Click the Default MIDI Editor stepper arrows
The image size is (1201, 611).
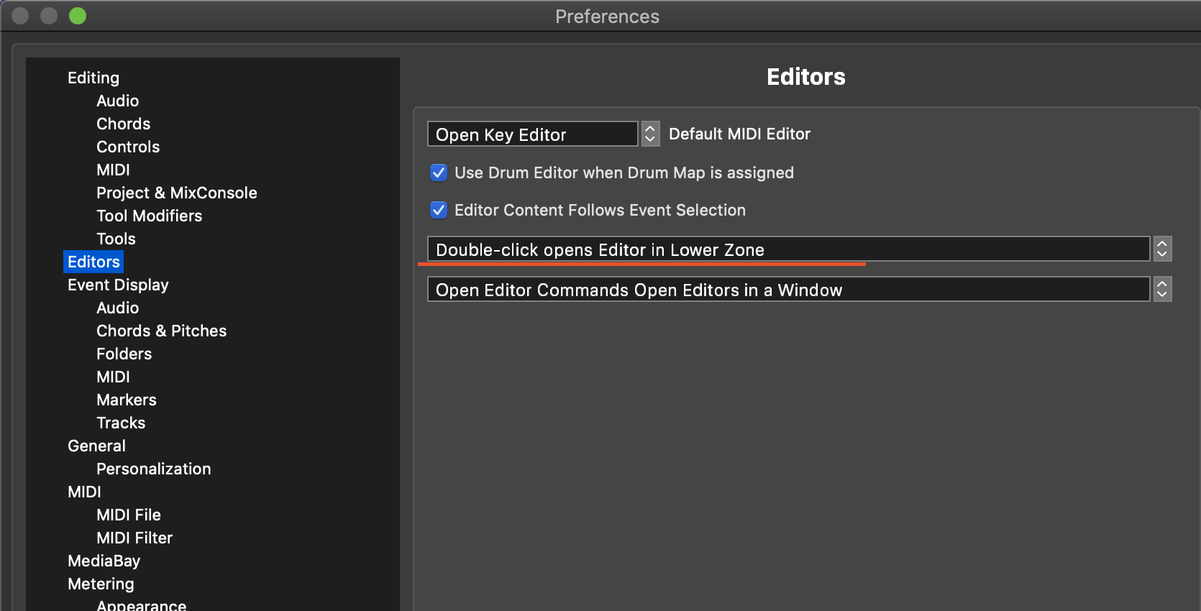click(x=650, y=134)
